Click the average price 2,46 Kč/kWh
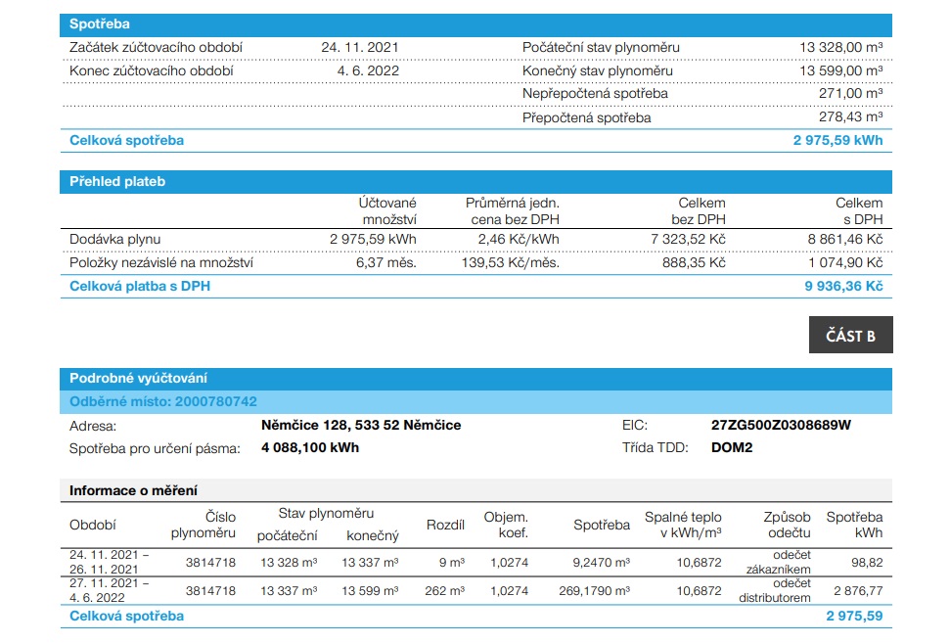Image resolution: width=950 pixels, height=643 pixels. click(x=519, y=239)
